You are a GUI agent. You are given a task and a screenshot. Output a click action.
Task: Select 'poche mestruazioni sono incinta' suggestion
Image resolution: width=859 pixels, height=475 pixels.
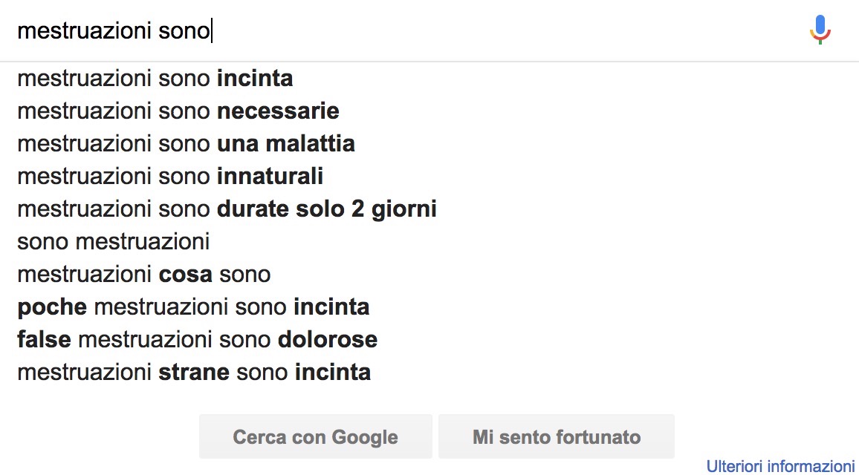(x=193, y=307)
